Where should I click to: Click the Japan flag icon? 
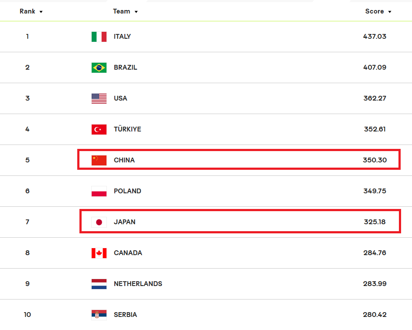tap(99, 222)
